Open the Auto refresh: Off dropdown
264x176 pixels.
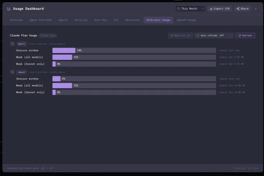click(214, 35)
